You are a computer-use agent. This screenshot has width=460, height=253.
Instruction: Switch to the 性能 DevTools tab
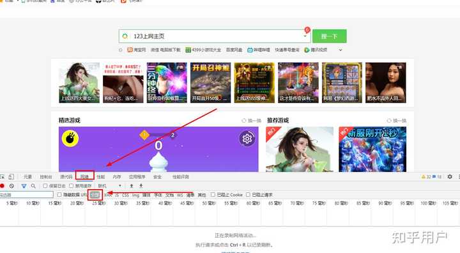pyautogui.click(x=101, y=177)
